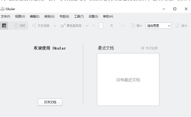This screenshot has width=191, height=117.
Task: Click the 打开文档 open document button
Action: (50, 102)
